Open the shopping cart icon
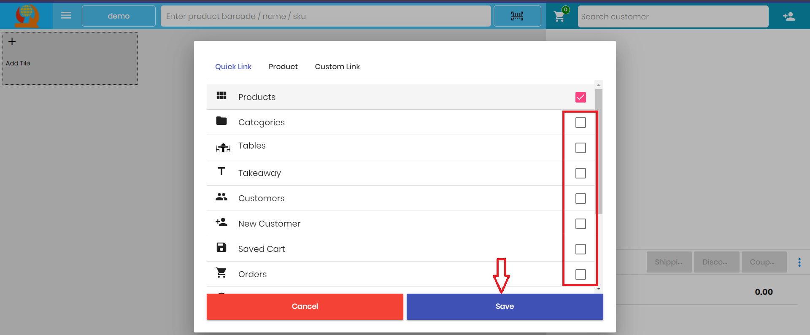 pos(559,16)
